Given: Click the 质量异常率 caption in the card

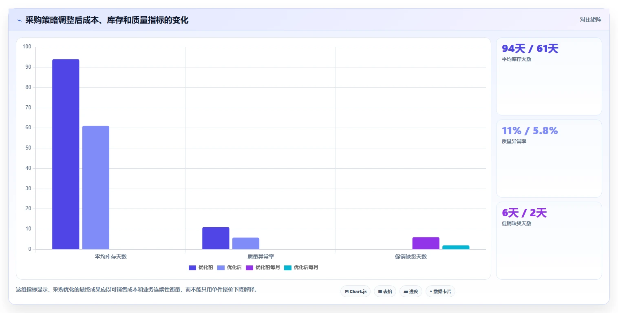Looking at the screenshot, I should pos(514,141).
